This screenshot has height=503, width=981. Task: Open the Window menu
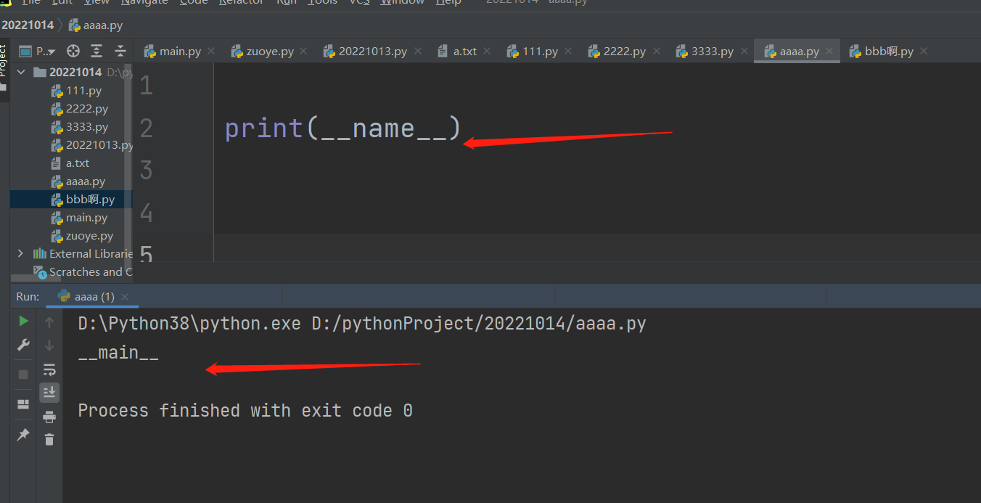402,2
